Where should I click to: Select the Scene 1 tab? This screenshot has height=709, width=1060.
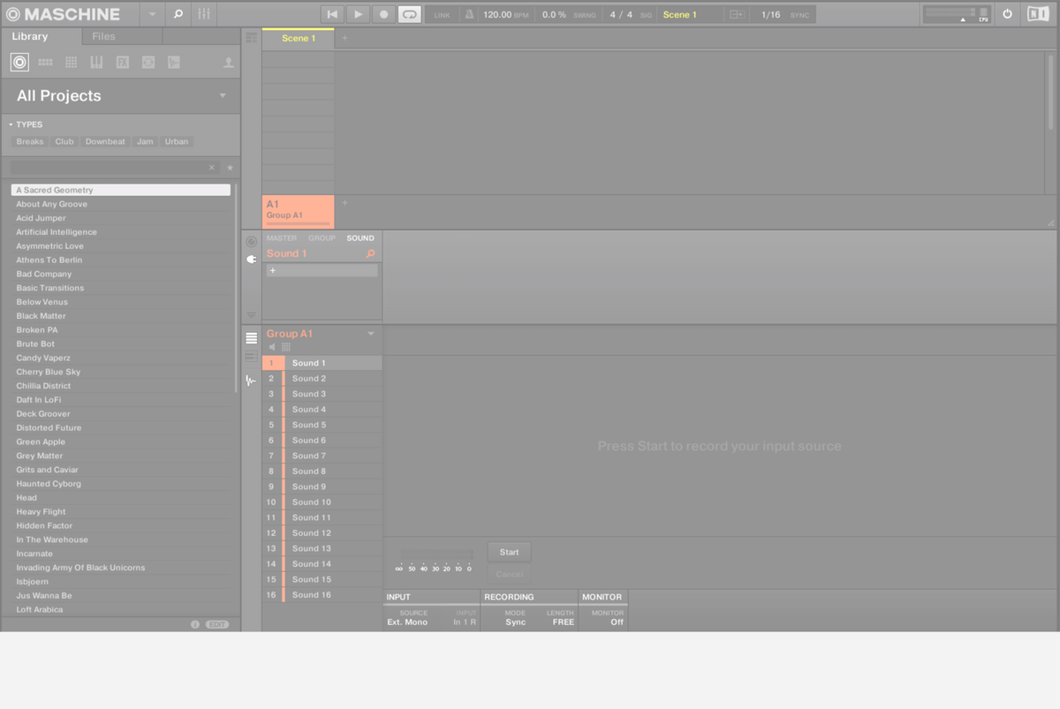(298, 38)
